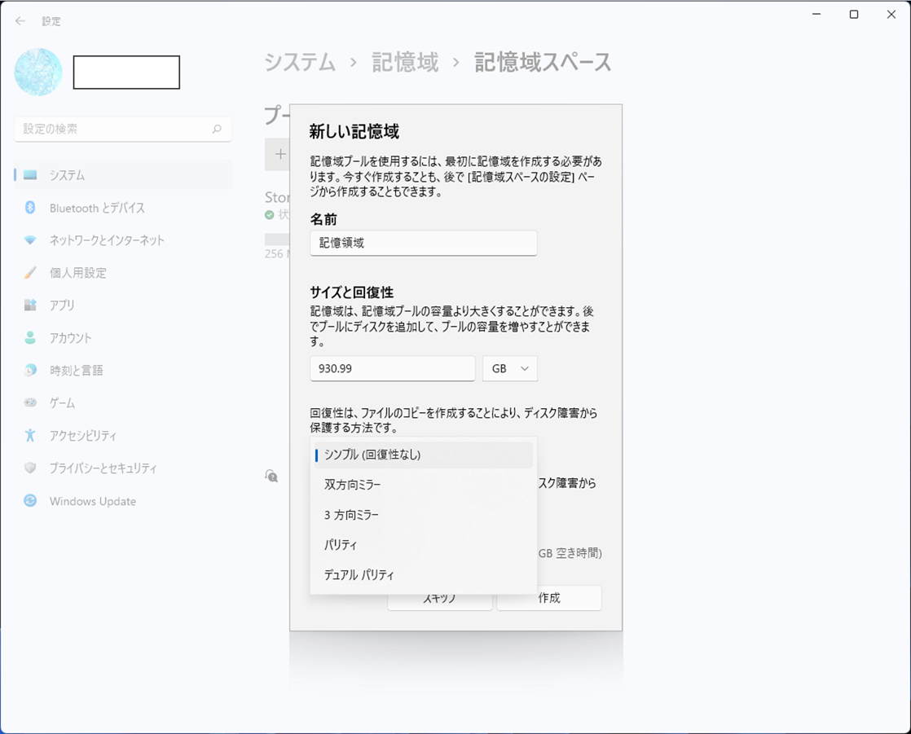The image size is (911, 734).
Task: Open the Windows Update icon
Action: point(30,501)
